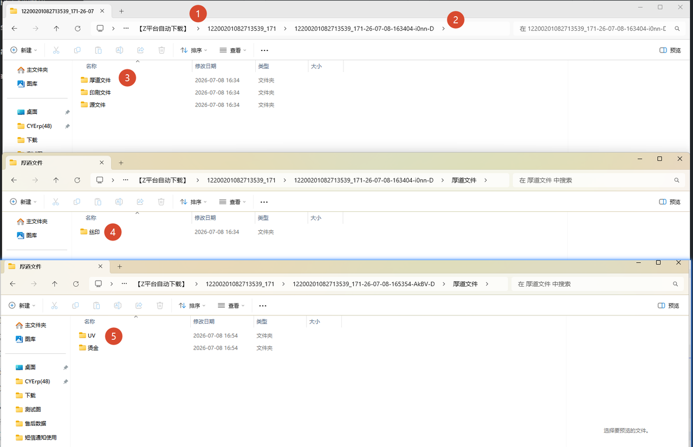
Task: Select the UV folder
Action: click(87, 335)
